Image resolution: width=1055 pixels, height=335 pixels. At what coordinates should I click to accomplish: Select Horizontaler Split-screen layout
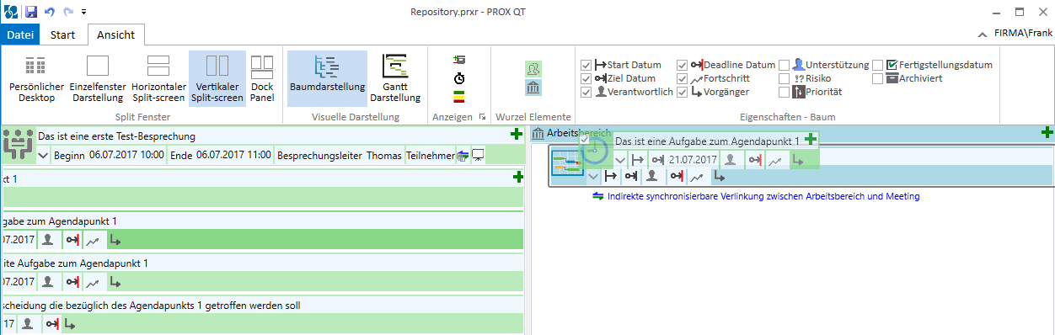[158, 79]
